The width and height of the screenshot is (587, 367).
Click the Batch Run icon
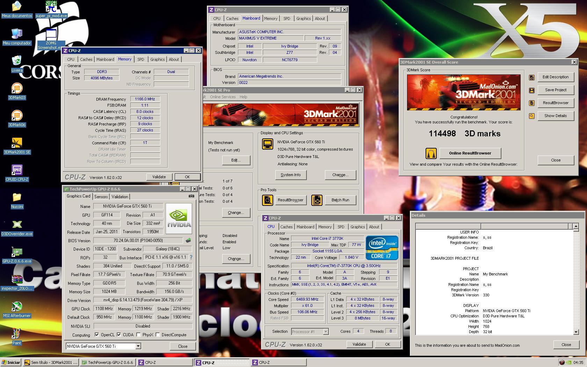[317, 200]
